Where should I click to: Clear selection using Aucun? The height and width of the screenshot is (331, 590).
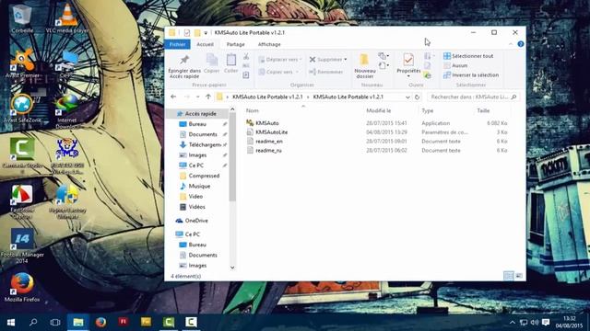click(x=455, y=65)
